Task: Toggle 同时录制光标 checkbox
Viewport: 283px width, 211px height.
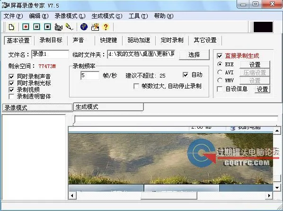Action: pos(11,83)
